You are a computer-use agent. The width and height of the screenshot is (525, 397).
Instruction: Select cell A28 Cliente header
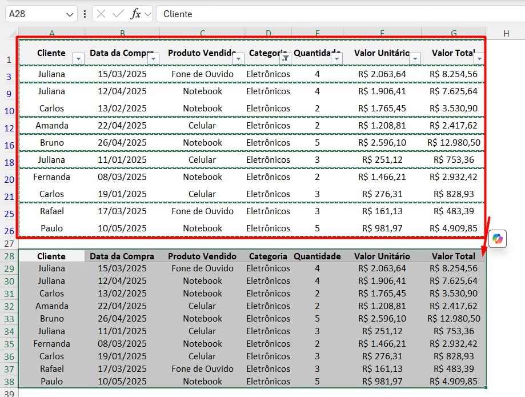coord(51,256)
